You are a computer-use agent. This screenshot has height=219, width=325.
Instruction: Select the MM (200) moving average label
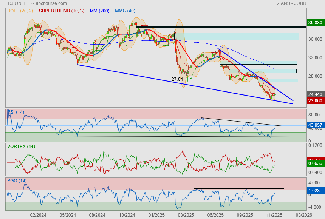tap(100, 11)
